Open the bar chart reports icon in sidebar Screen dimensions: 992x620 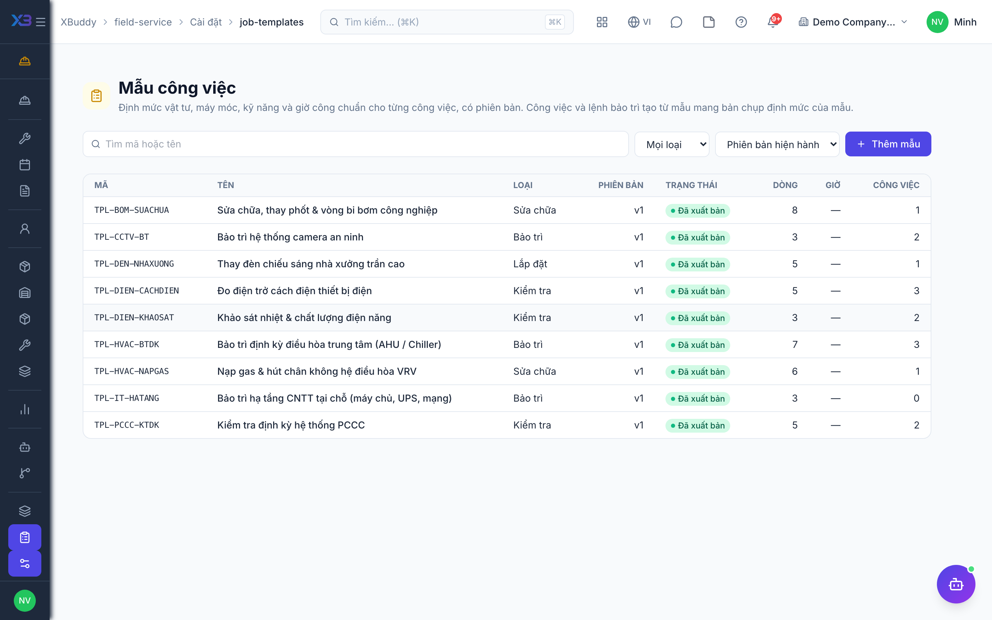click(x=24, y=409)
